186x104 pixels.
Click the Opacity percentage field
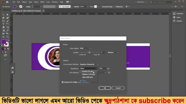83,7
